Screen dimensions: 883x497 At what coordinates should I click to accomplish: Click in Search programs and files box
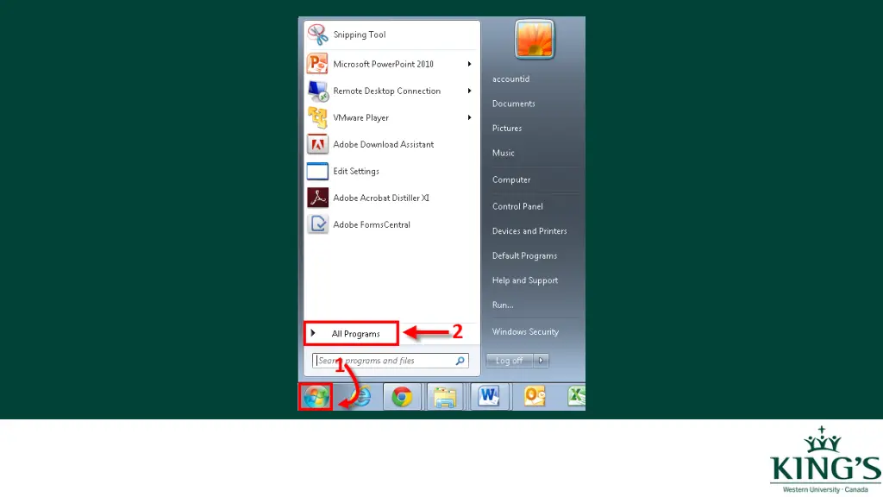(x=391, y=361)
